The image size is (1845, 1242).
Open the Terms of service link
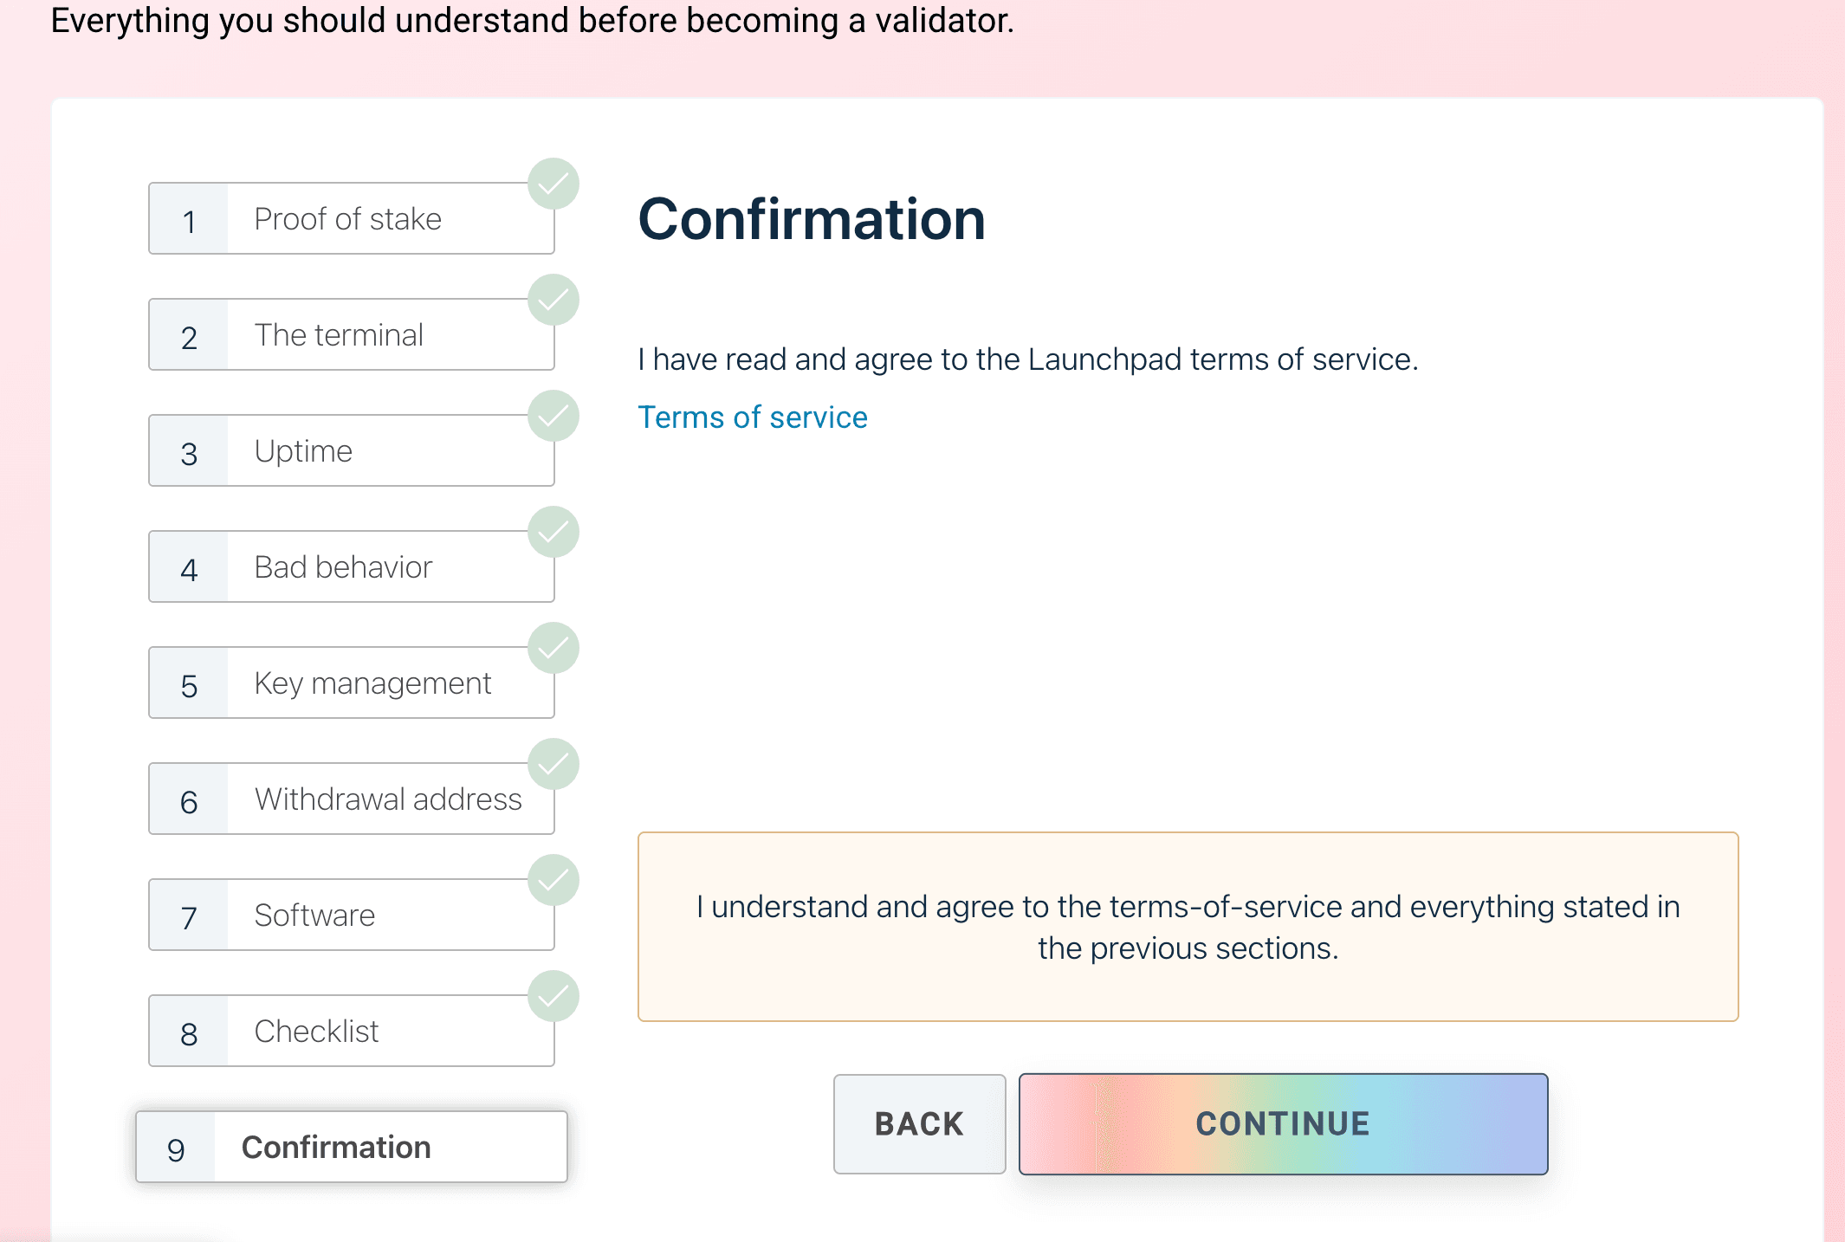pyautogui.click(x=752, y=417)
